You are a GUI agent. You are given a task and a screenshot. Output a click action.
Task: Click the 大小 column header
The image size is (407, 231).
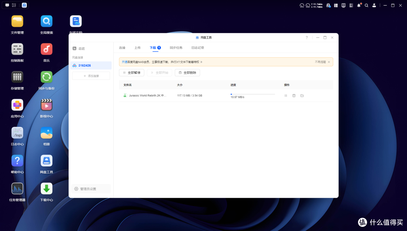180,85
